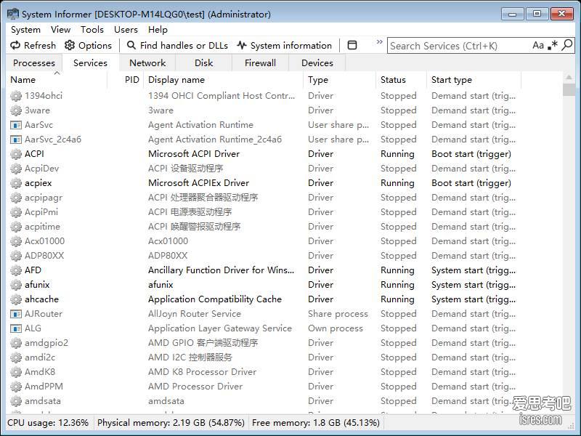Open the Users menu

(x=126, y=29)
